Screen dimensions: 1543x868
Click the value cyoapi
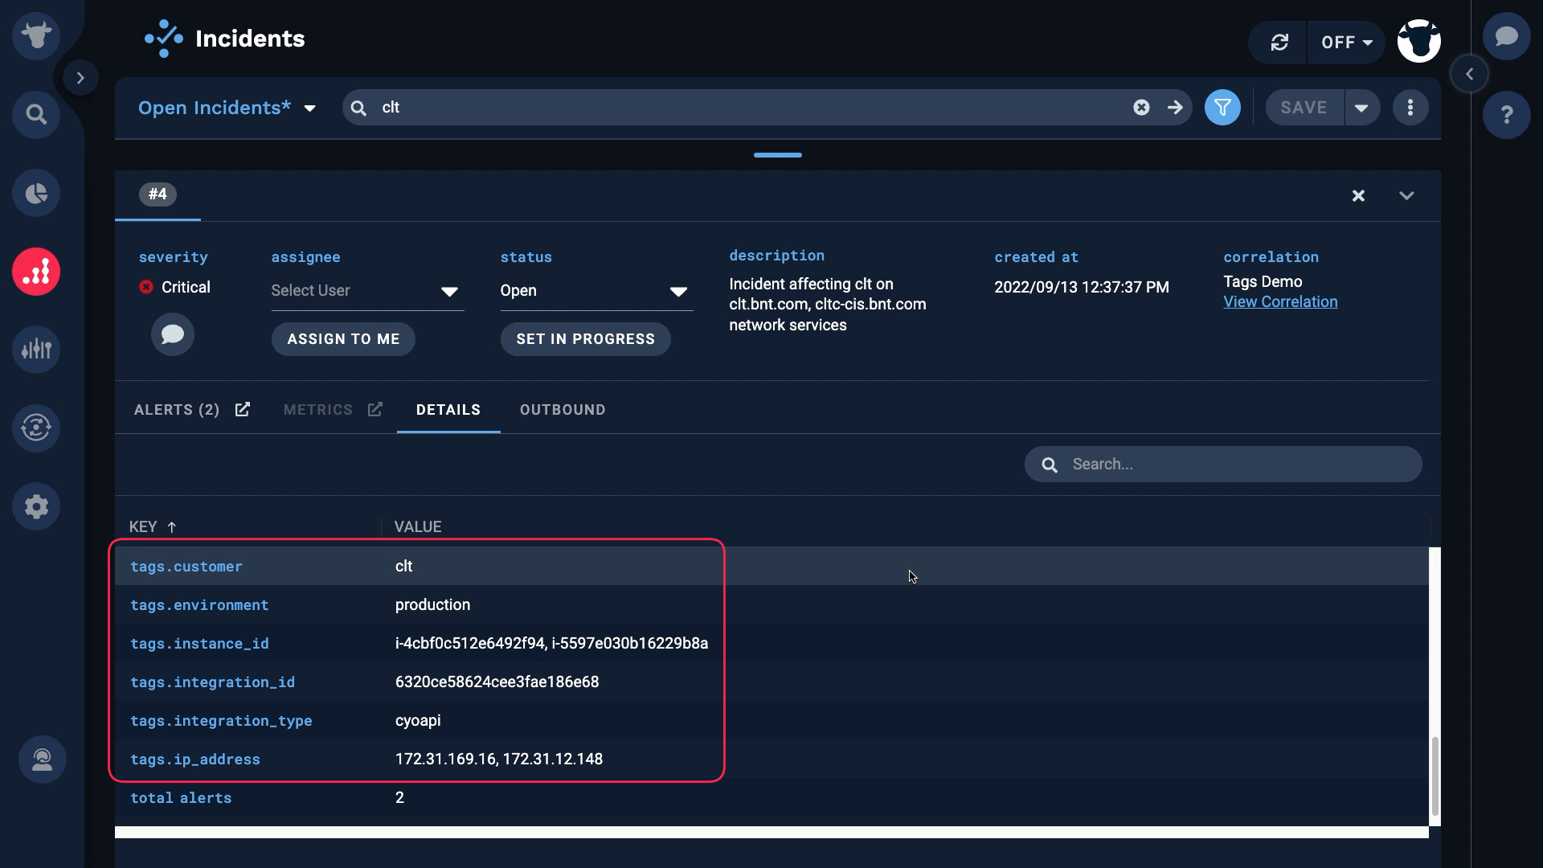point(418,721)
